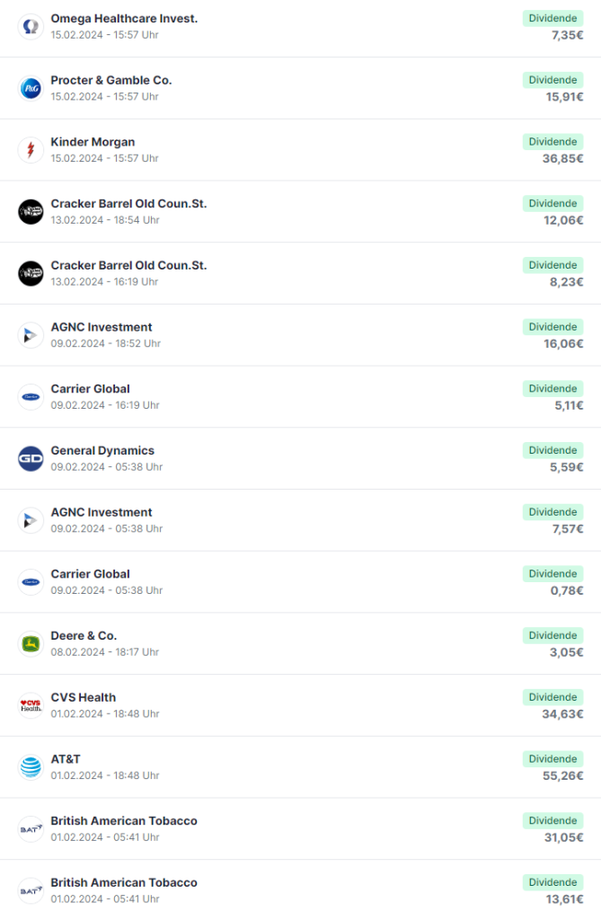Viewport: 601px width, 920px height.
Task: Open General Dynamics dividend row
Action: tap(300, 459)
